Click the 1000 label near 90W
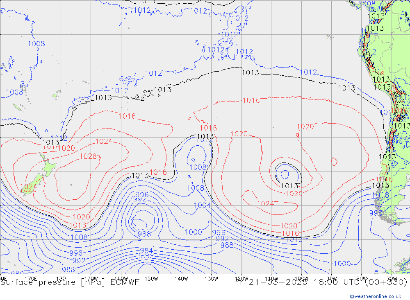The height and width of the screenshot is (300, 410). click(x=342, y=264)
